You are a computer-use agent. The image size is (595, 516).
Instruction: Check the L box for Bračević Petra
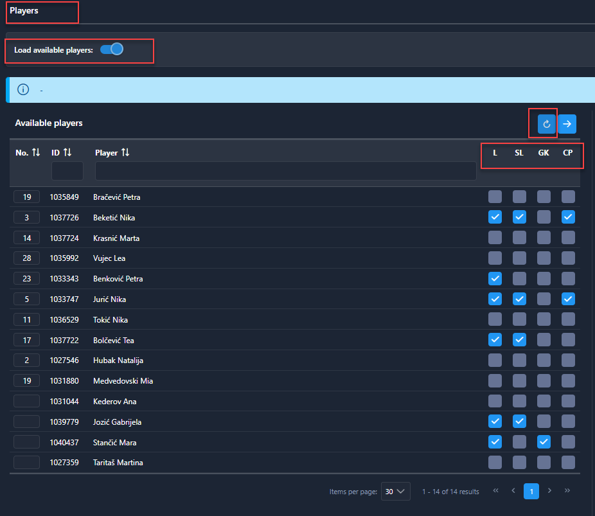click(x=495, y=197)
